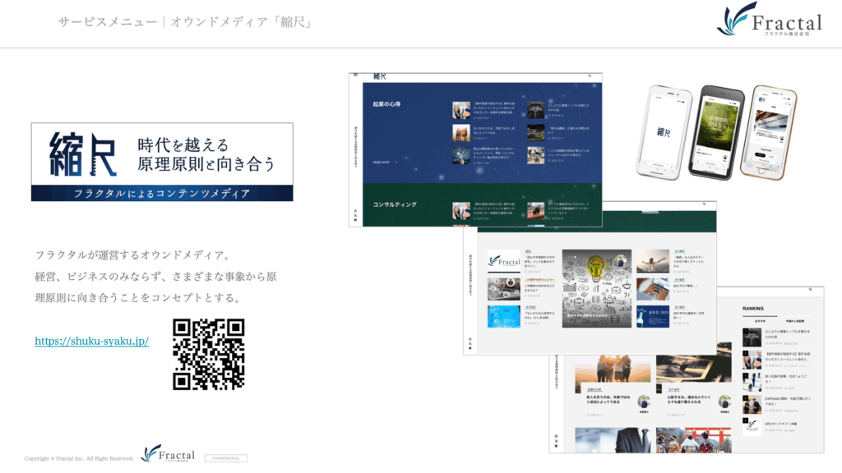Image resolution: width=842 pixels, height=473 pixels.
Task: Click the 縮尺 banner with the フラクタルによるコンテンツメディア strip
Action: click(x=162, y=162)
